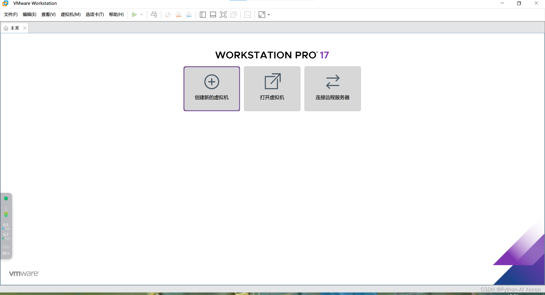Open the 选项卡(T) menu

(x=95, y=14)
